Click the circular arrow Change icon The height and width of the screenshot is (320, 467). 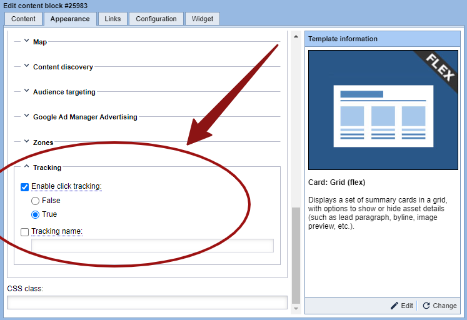click(426, 306)
